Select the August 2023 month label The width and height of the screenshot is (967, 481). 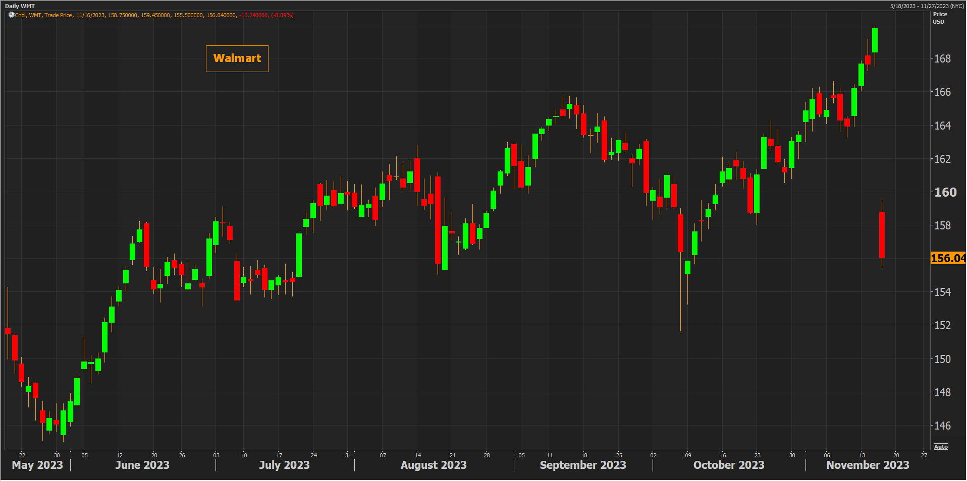tap(434, 465)
